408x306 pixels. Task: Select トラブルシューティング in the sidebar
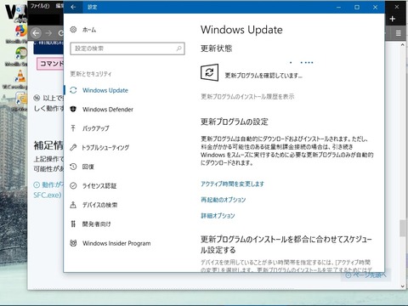point(105,147)
